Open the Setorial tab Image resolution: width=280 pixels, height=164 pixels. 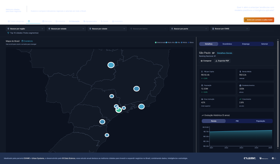tap(264, 44)
